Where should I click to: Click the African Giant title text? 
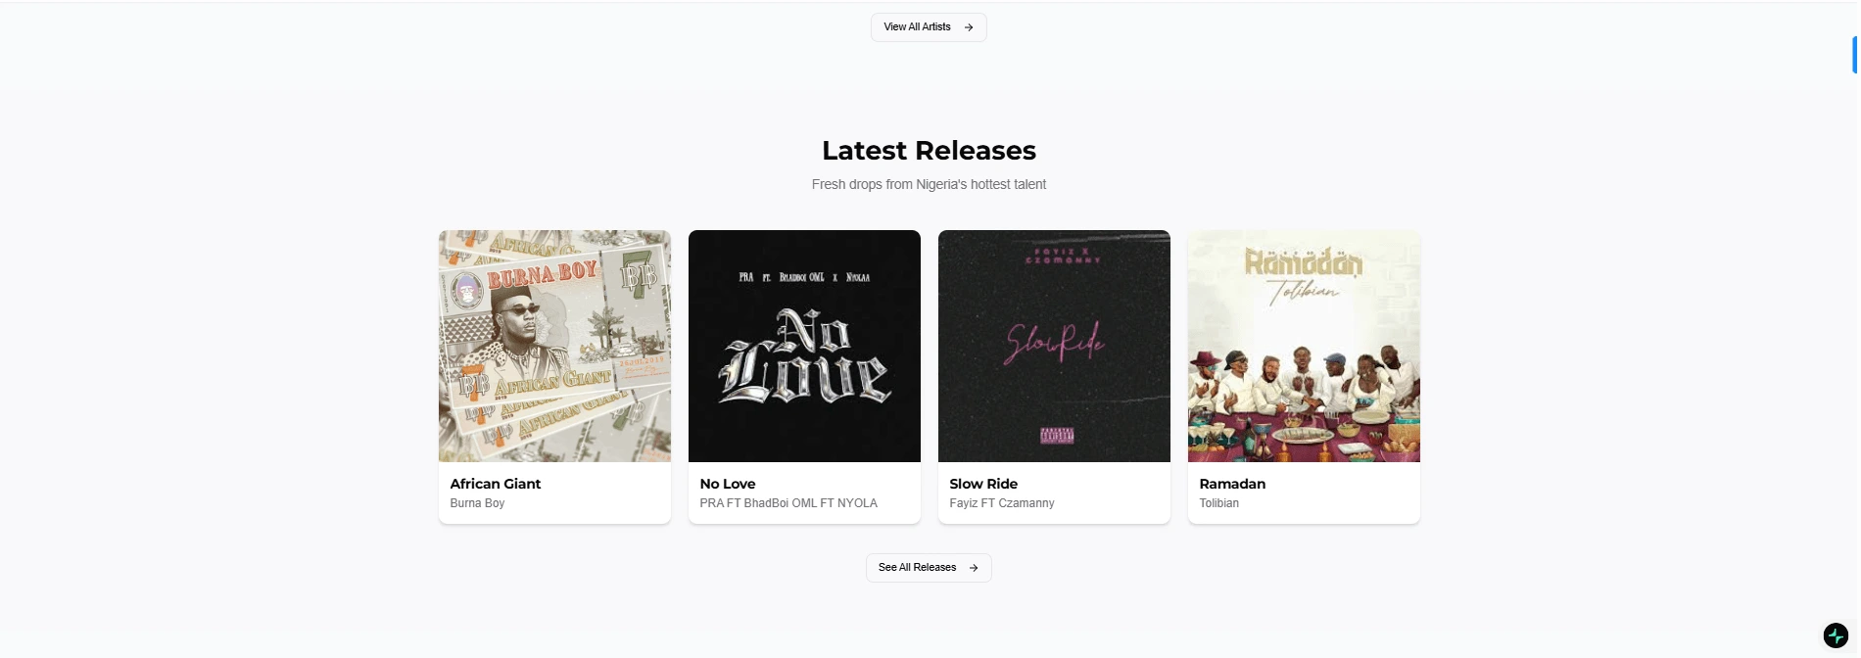pyautogui.click(x=496, y=484)
